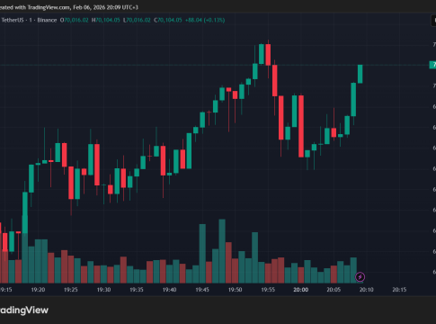Click the 20:15 time axis label
Viewport: 436px width, 324px height.
[399, 290]
